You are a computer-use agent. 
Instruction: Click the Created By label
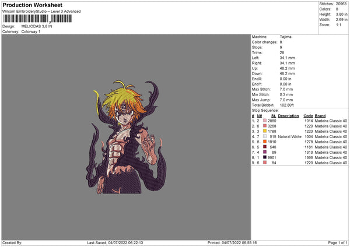(12, 242)
